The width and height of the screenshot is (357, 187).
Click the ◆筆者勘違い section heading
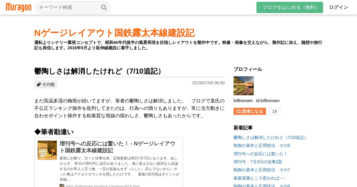click(54, 132)
